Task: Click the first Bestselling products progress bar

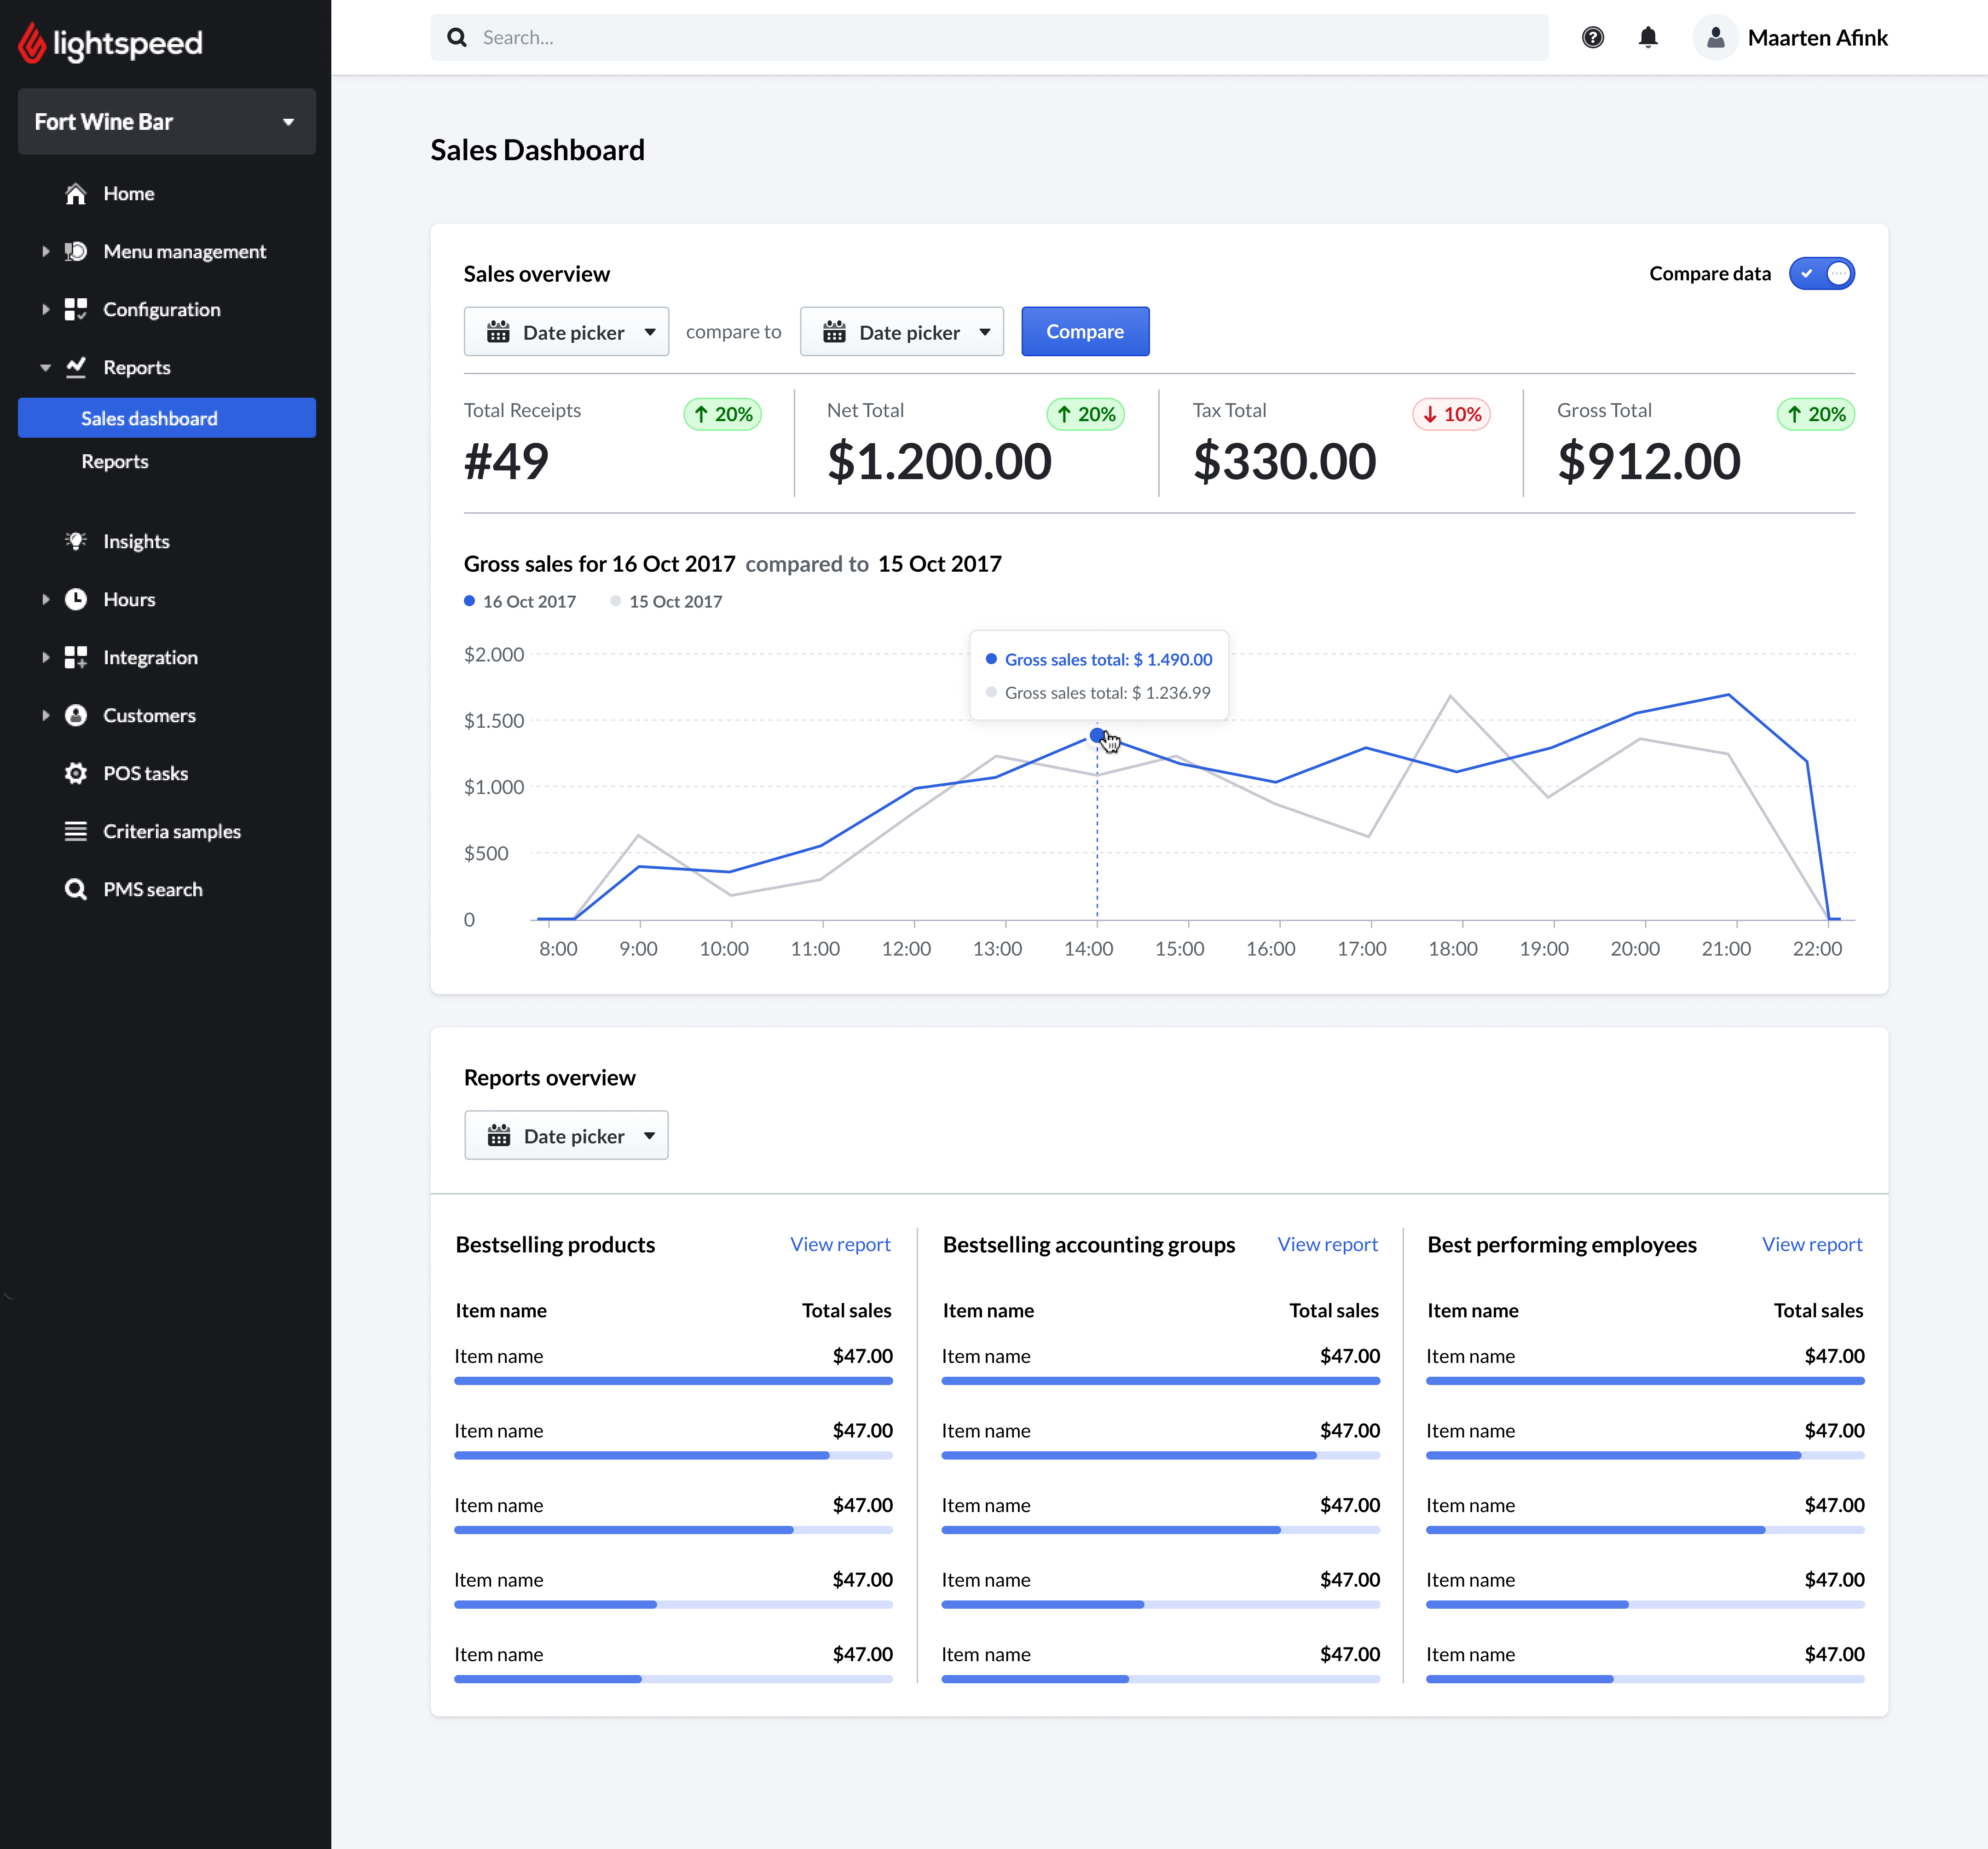Action: 672,1380
